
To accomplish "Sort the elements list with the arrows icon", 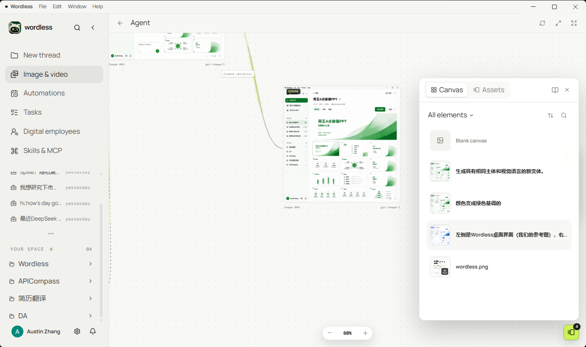I will (x=551, y=116).
